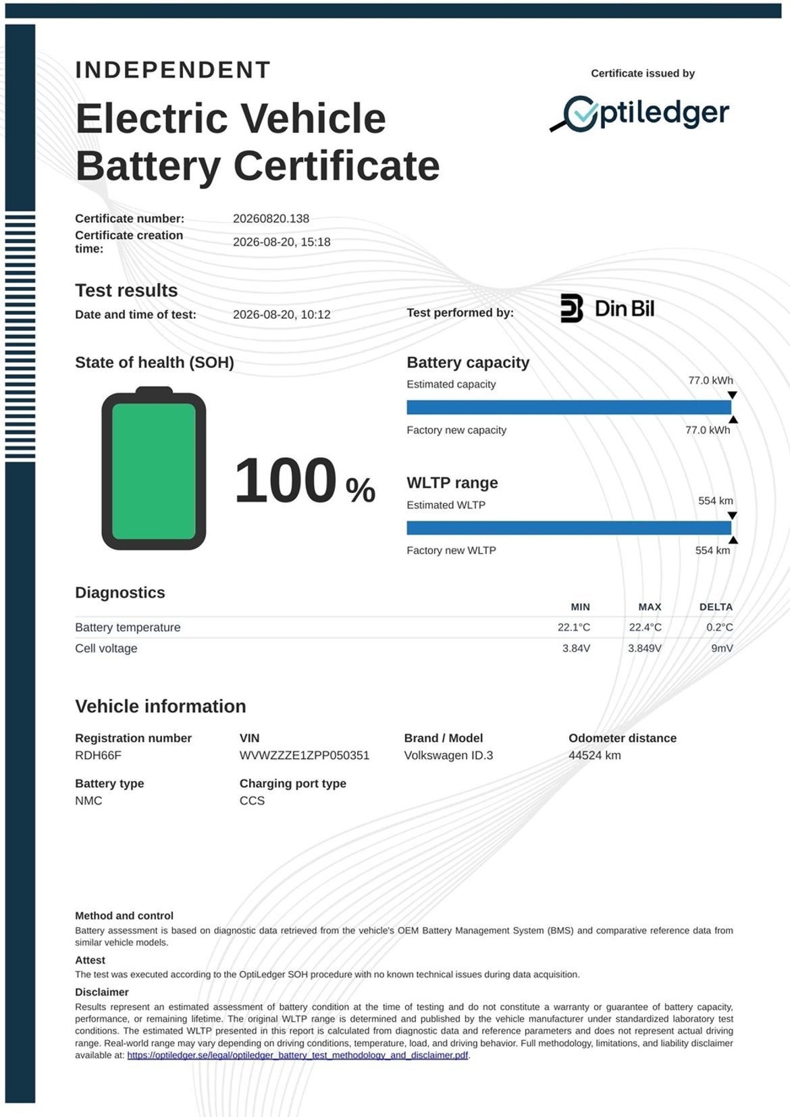
Task: Click factory new capacity 77.0 kWh value
Action: tap(708, 430)
